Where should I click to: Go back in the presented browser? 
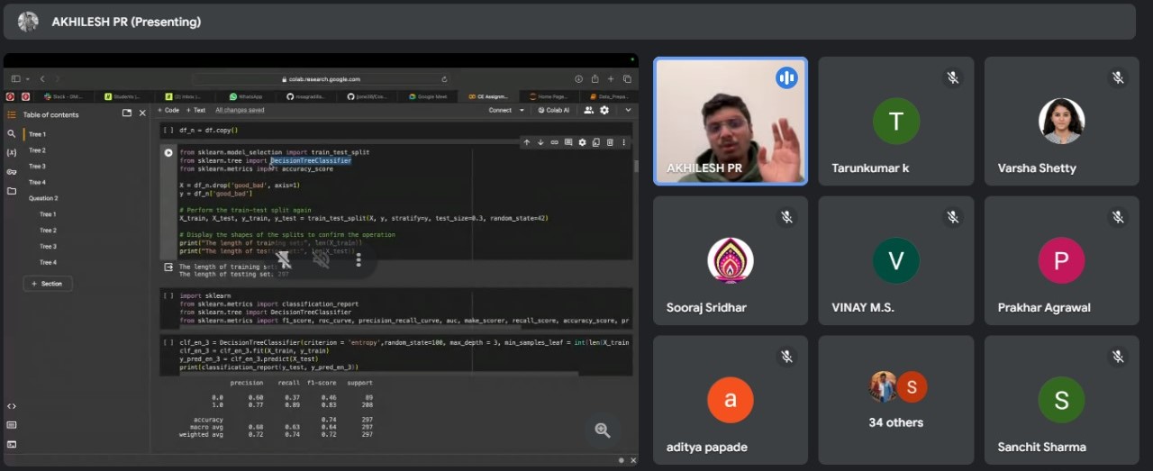43,79
